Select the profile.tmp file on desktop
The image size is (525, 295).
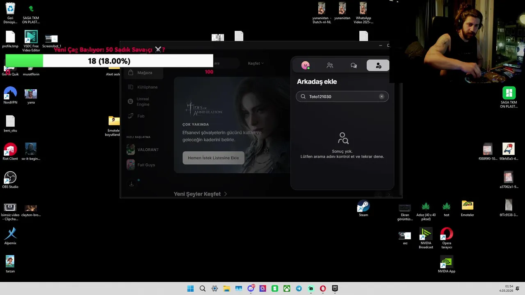click(10, 39)
